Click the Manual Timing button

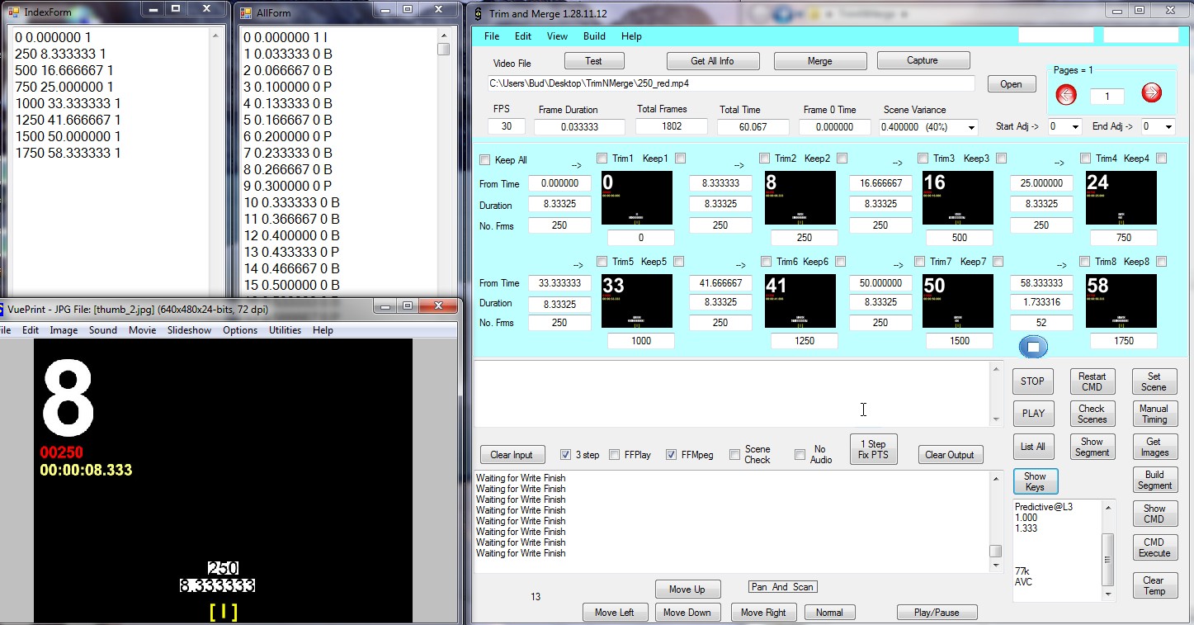pos(1154,414)
